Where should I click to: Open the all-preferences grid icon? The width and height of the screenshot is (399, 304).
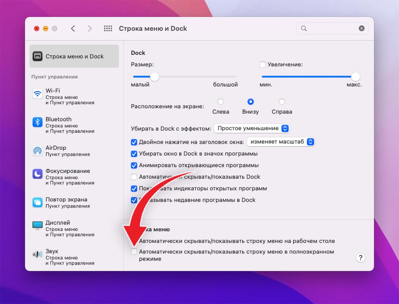click(108, 29)
